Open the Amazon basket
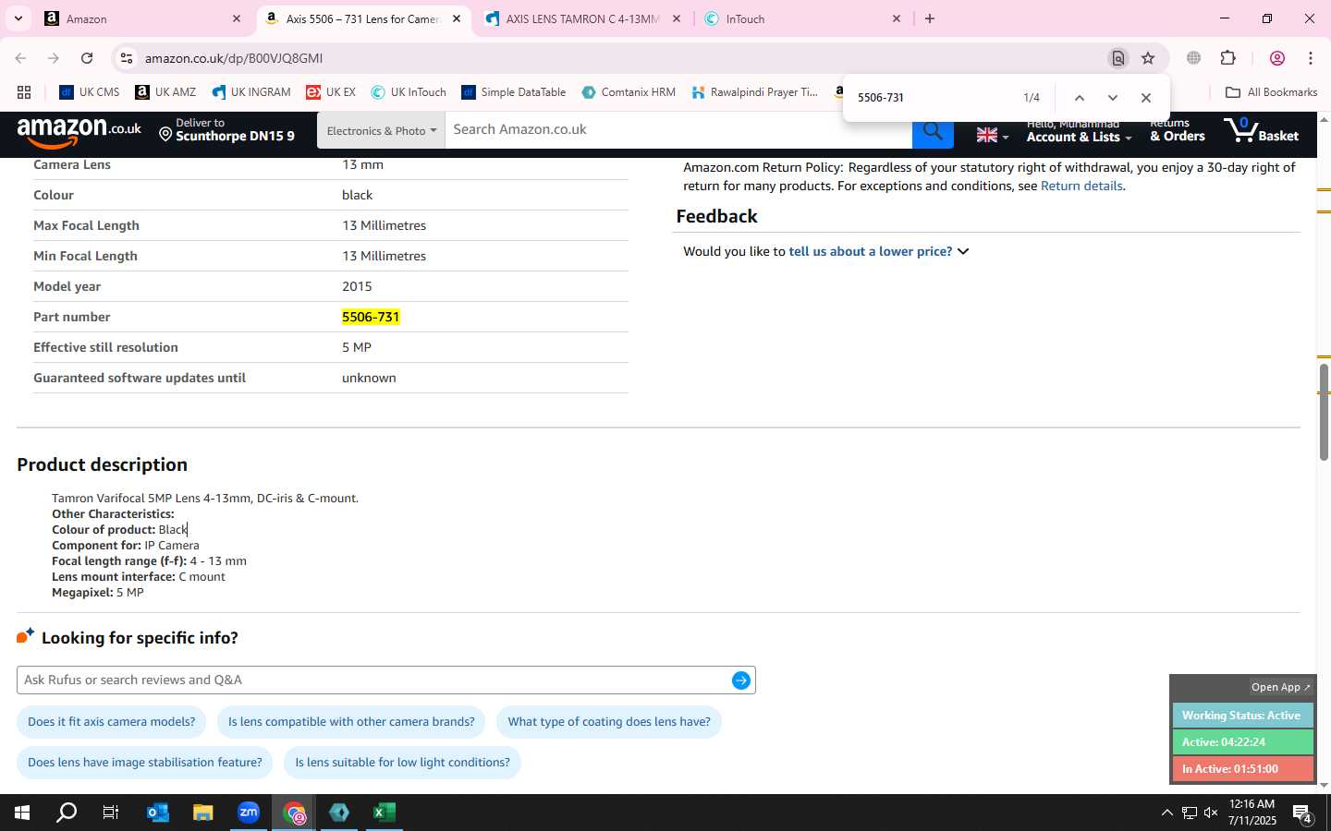1331x831 pixels. tap(1262, 130)
